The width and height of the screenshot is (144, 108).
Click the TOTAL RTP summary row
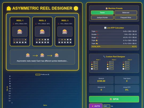pyautogui.click(x=114, y=47)
